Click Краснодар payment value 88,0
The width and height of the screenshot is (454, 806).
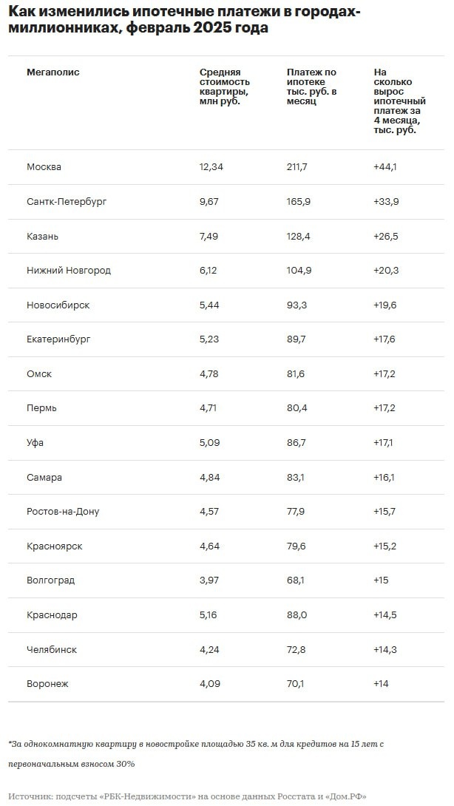click(x=299, y=615)
